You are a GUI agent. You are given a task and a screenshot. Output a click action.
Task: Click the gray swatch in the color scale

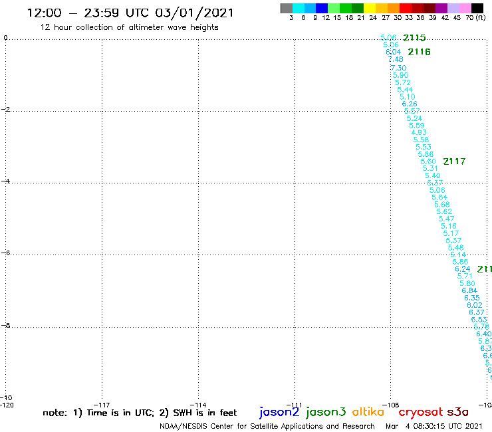coord(287,8)
